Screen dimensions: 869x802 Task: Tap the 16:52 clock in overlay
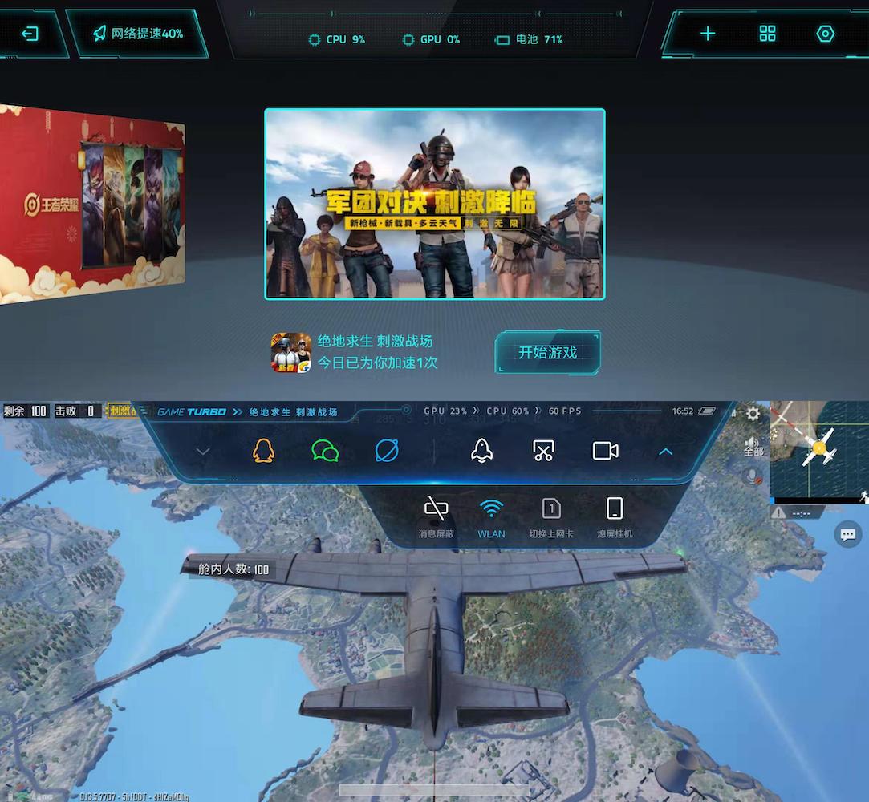point(683,411)
